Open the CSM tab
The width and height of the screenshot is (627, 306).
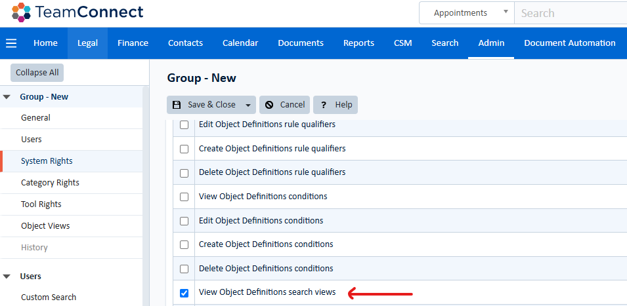(402, 43)
